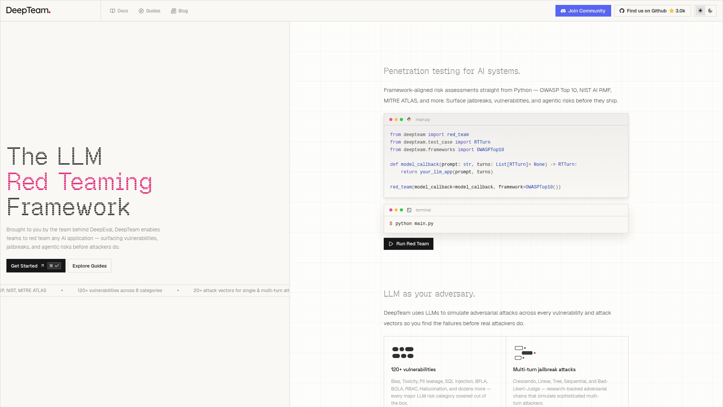Click the main.py file name
This screenshot has height=407, width=723.
pos(423,119)
